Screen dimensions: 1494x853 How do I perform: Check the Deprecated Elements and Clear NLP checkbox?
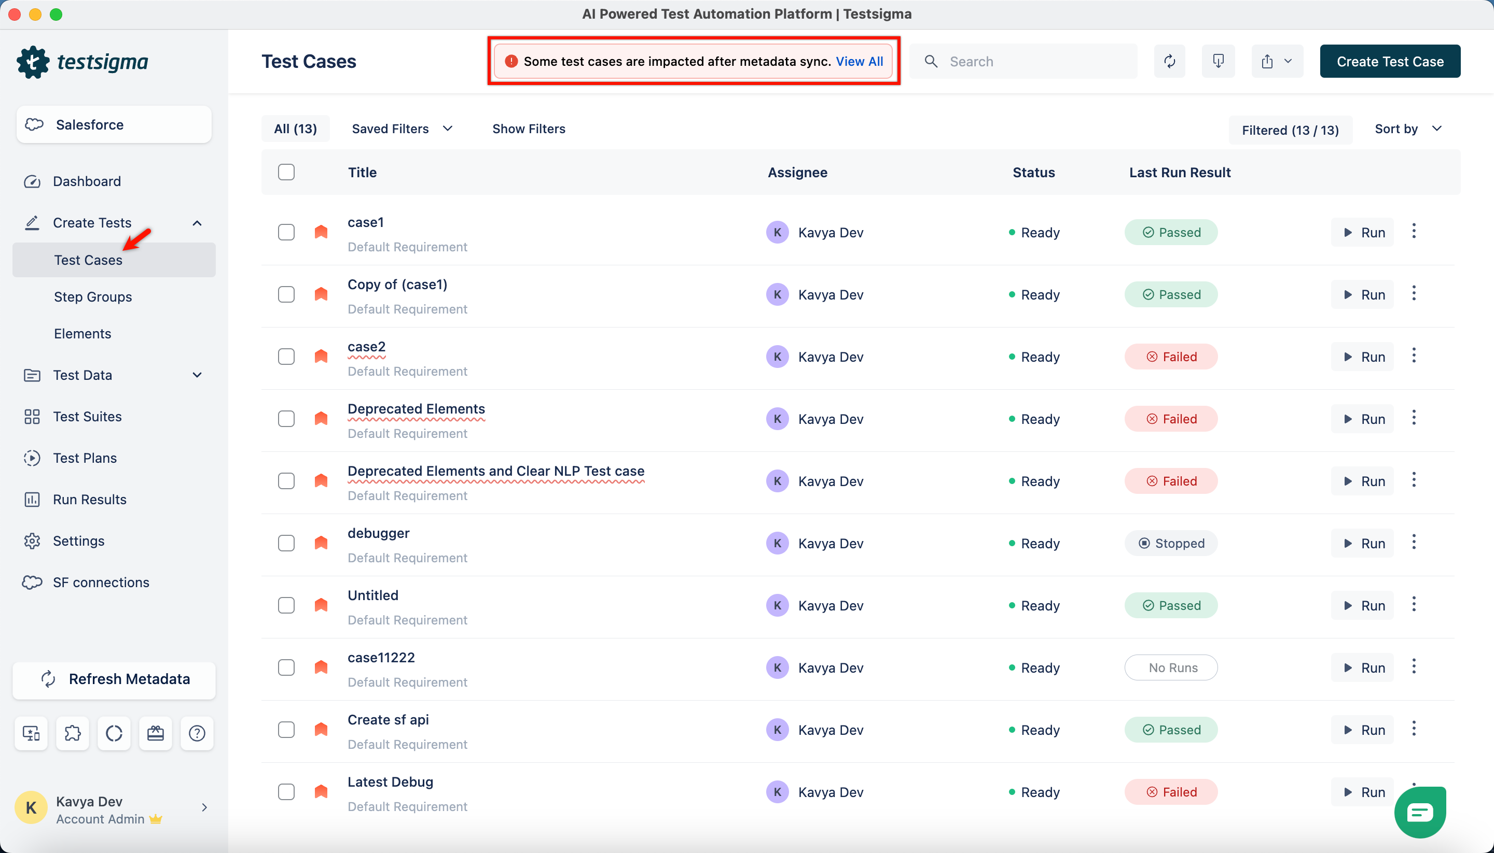pyautogui.click(x=286, y=481)
